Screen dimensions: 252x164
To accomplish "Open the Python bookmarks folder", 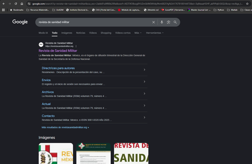I will click(x=219, y=10).
